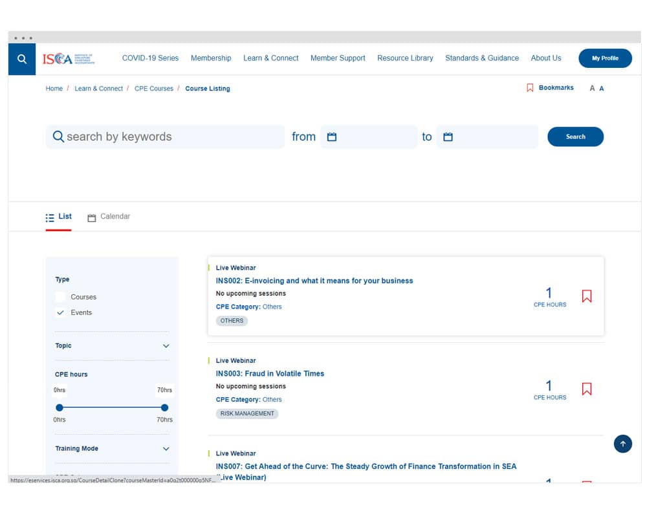This screenshot has height=511, width=647.
Task: Expand the Topic filter section
Action: point(166,346)
